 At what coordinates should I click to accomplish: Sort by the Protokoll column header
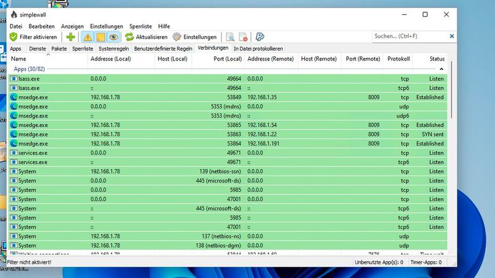coord(398,59)
